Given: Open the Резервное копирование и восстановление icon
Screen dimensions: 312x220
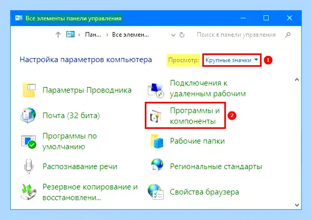Looking at the screenshot, I should tap(29, 192).
